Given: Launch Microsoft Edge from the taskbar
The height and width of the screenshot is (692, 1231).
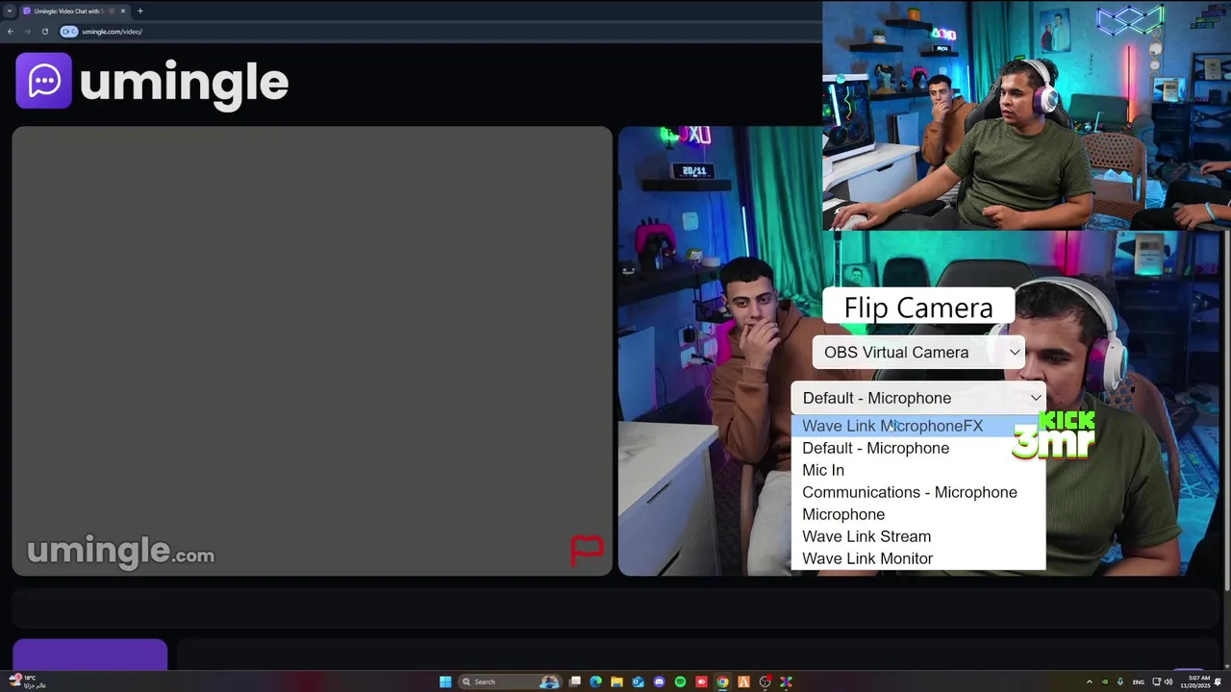Looking at the screenshot, I should tap(595, 682).
